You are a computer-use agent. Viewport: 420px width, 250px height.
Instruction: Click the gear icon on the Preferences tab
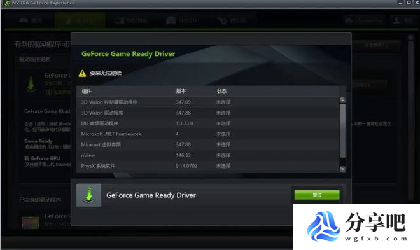[222, 20]
